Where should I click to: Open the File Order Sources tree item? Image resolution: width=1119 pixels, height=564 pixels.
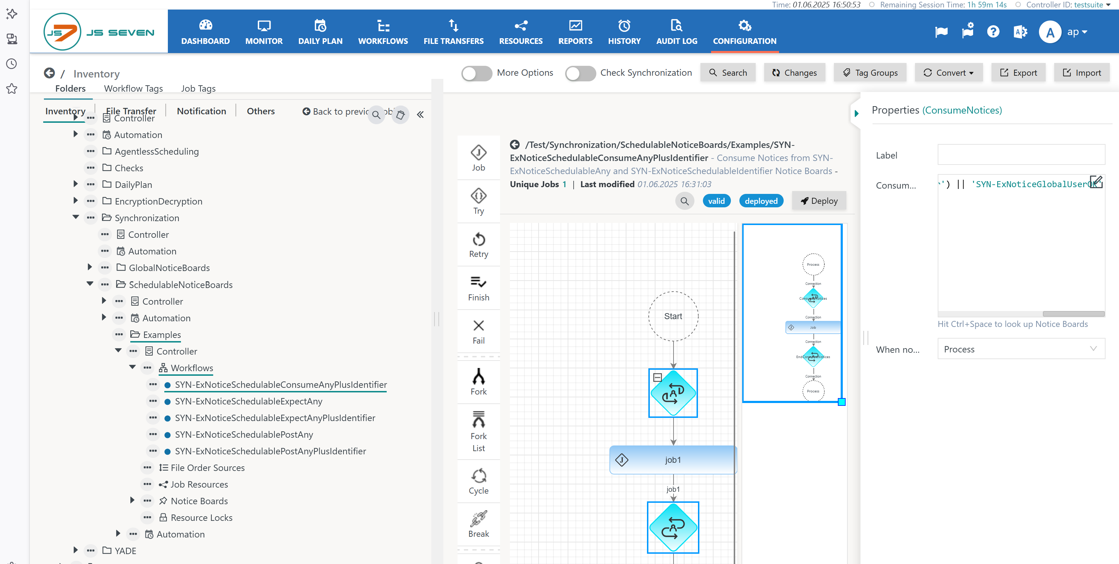tap(208, 468)
